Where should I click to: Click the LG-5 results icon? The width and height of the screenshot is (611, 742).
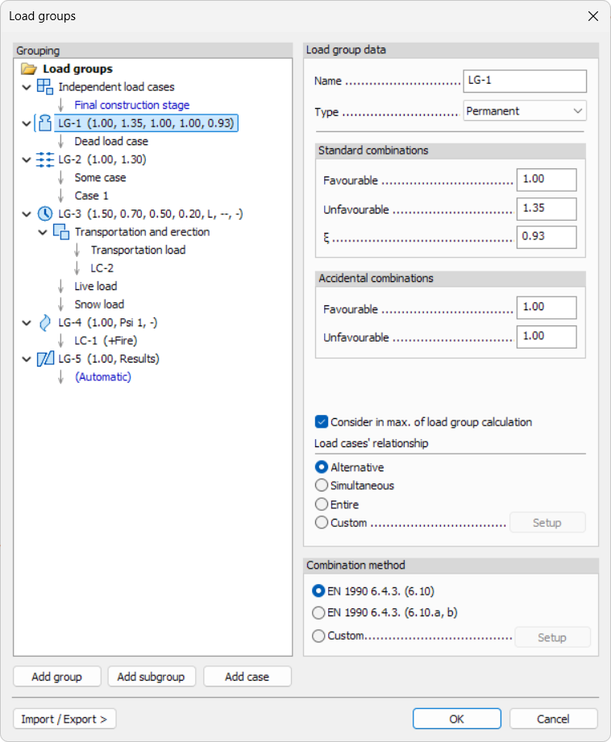click(45, 359)
